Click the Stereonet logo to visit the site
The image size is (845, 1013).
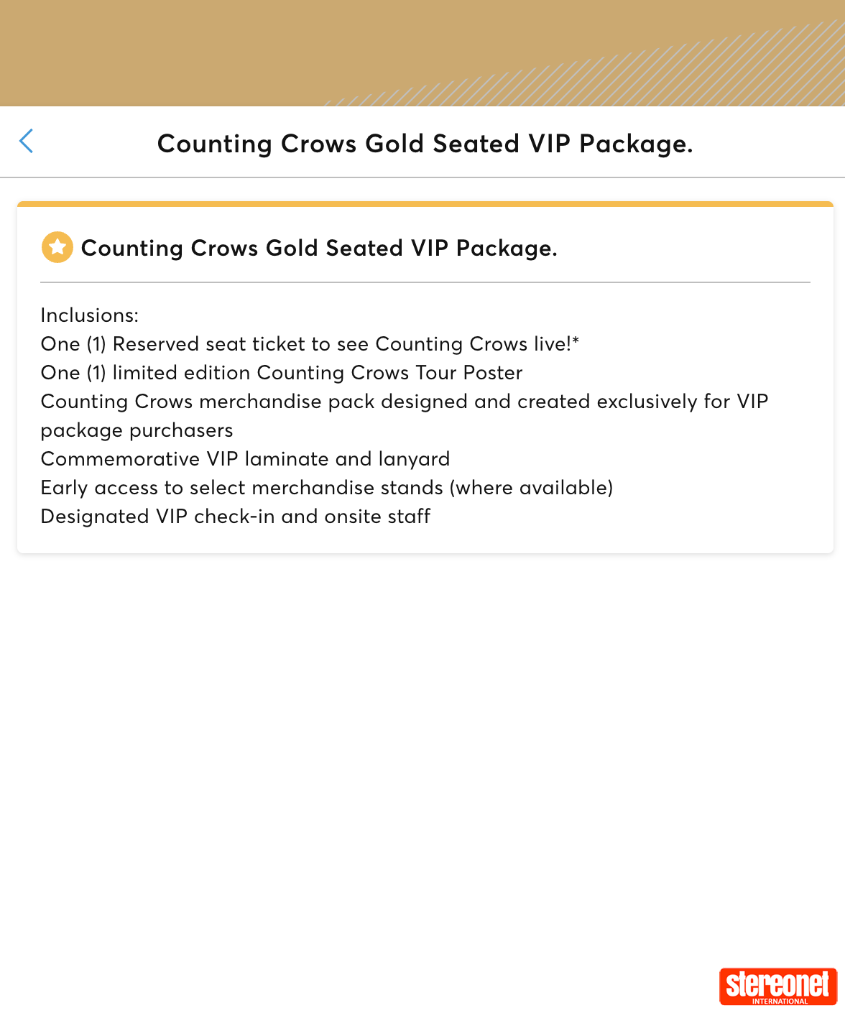point(777,988)
